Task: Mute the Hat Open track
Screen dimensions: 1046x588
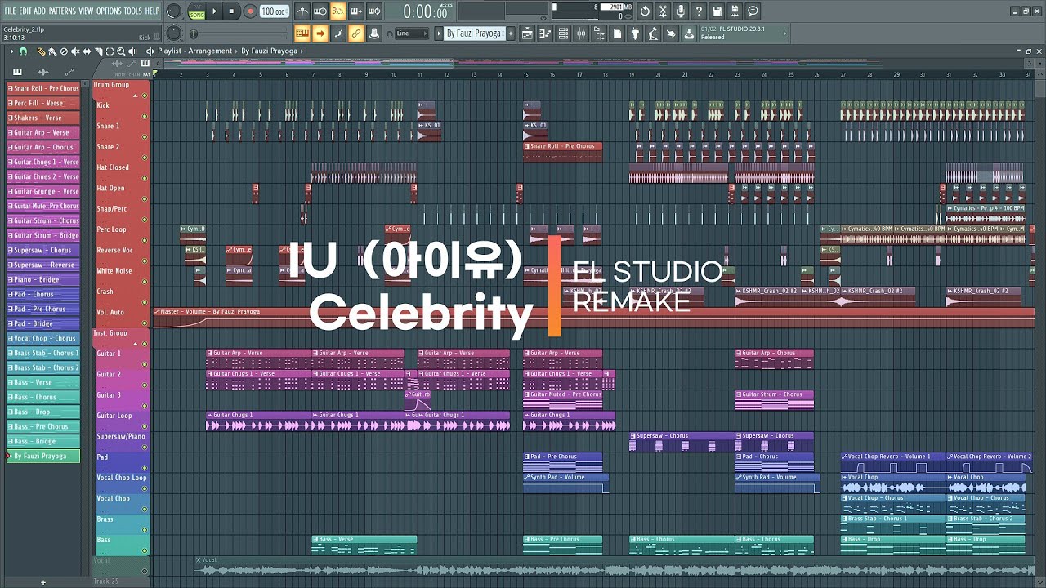Action: point(145,199)
